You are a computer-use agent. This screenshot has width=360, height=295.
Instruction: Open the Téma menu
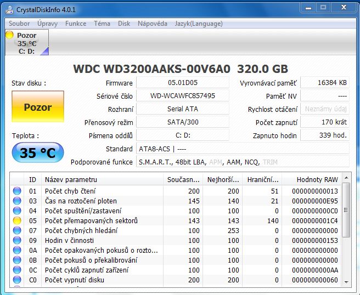click(102, 24)
